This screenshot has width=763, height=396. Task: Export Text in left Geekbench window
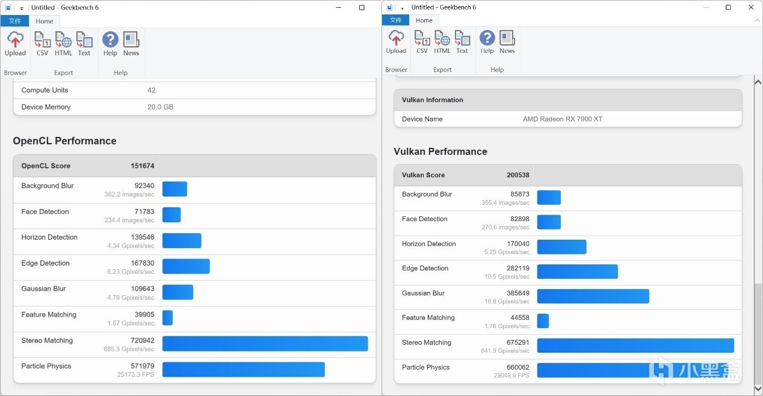[84, 44]
